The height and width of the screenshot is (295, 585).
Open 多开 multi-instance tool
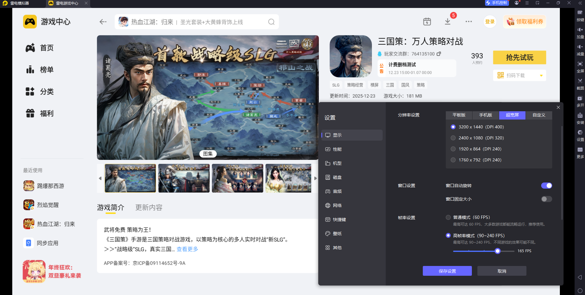(580, 101)
